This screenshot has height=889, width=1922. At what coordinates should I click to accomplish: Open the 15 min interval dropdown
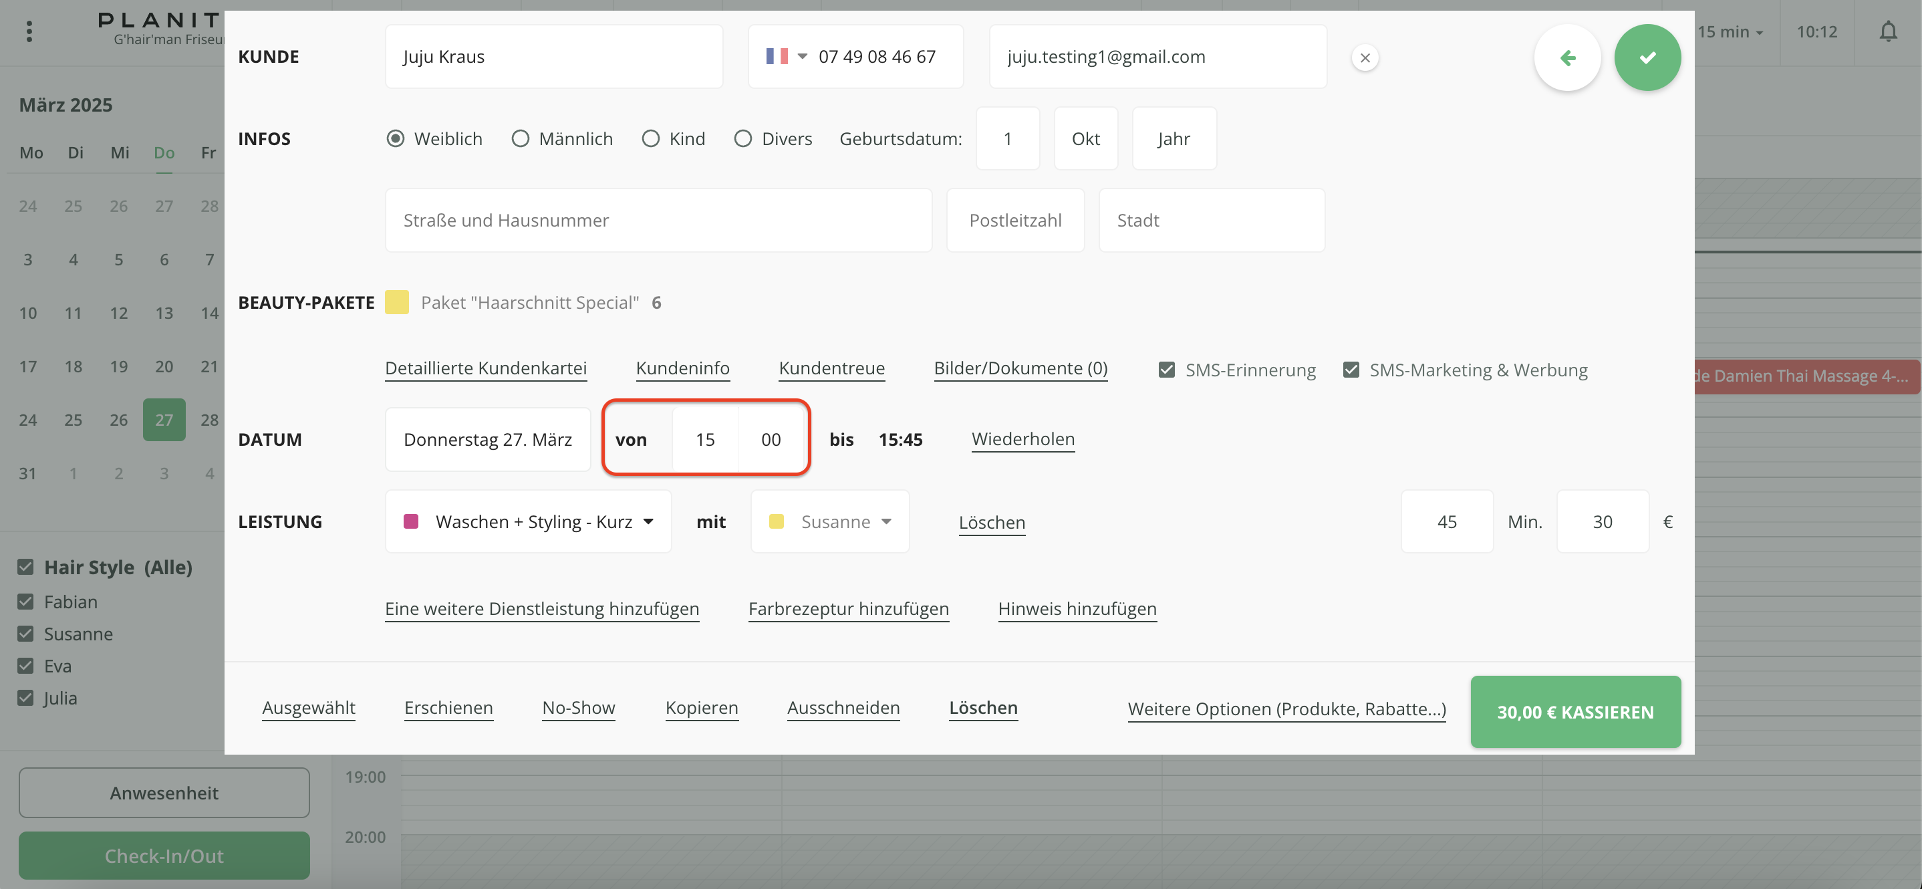(1730, 31)
